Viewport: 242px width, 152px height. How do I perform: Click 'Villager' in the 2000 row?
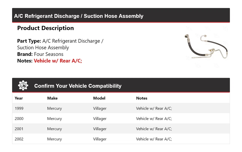tap(100, 119)
